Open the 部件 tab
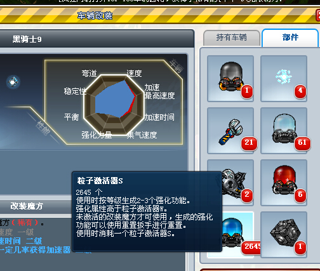 290,37
